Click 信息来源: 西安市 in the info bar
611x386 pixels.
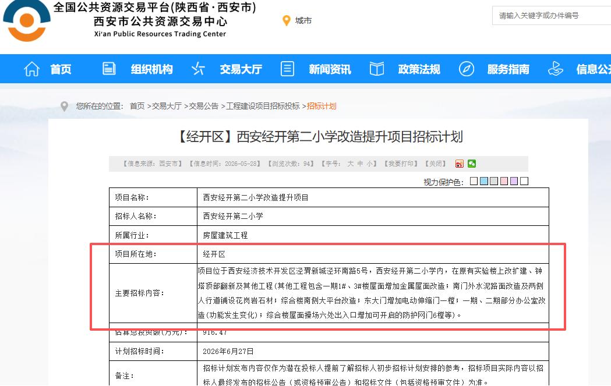click(153, 164)
